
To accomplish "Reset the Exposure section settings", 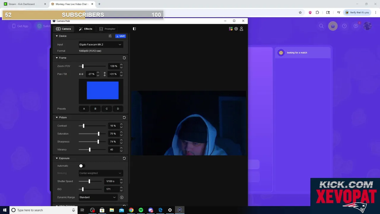I will (124, 158).
